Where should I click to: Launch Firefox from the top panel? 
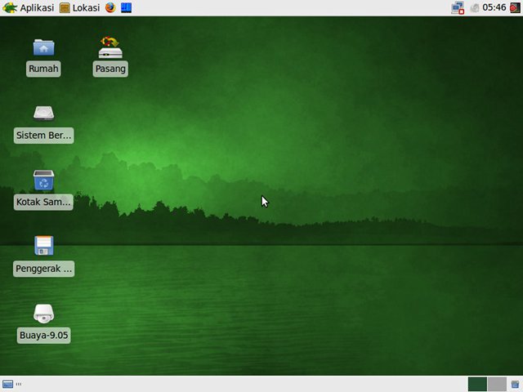[x=110, y=7]
